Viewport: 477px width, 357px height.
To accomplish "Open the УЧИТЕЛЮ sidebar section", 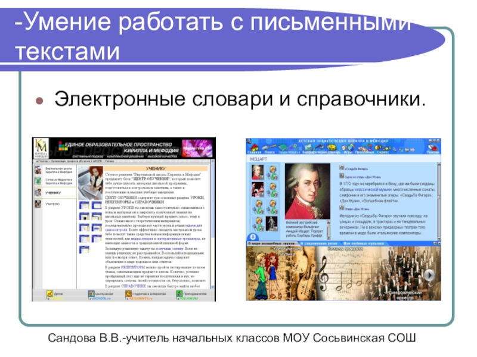I will point(53,204).
